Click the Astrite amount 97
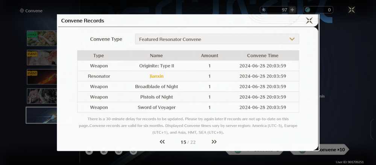Screen dimensions: 376x165 click(284, 10)
